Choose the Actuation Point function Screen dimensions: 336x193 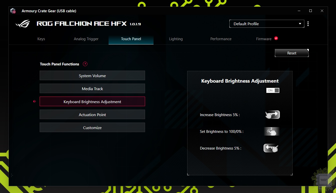point(92,115)
